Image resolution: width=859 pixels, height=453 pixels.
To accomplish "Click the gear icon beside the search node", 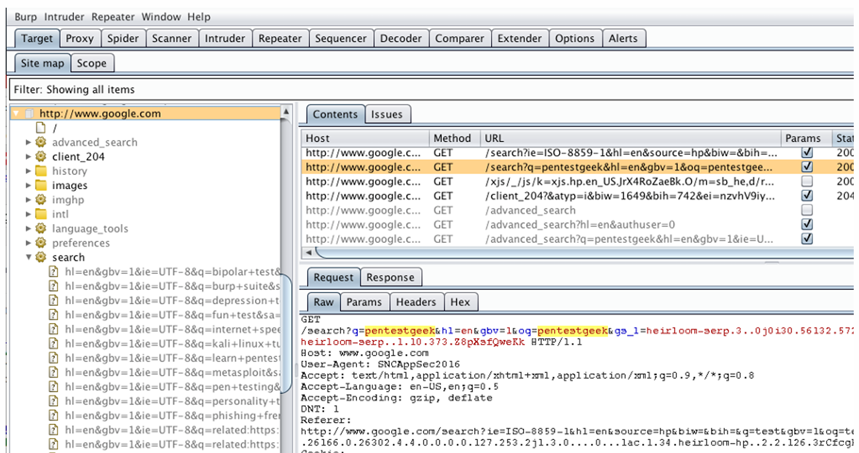I will 41,257.
